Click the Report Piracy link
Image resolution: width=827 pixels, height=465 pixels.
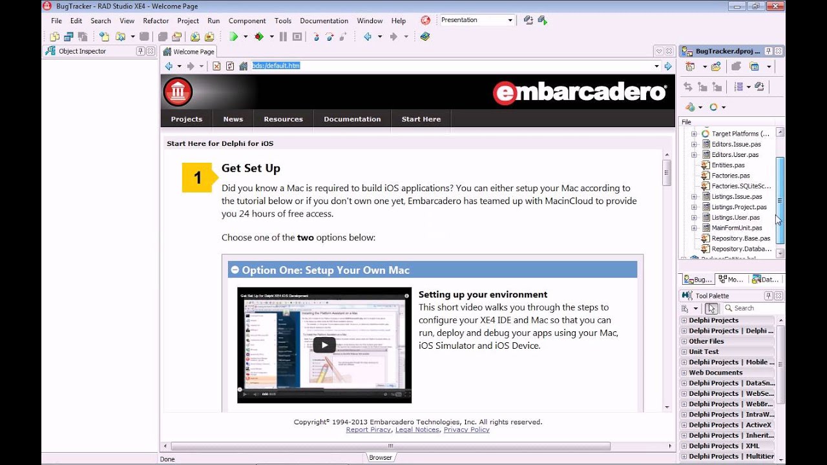coord(368,430)
